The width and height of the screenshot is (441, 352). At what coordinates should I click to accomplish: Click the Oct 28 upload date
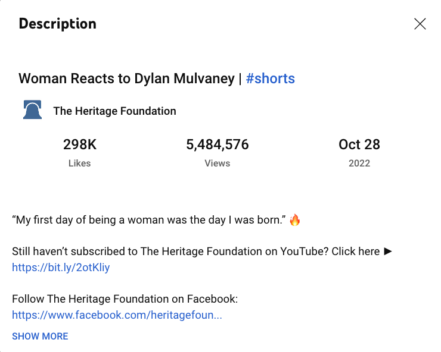coord(359,144)
